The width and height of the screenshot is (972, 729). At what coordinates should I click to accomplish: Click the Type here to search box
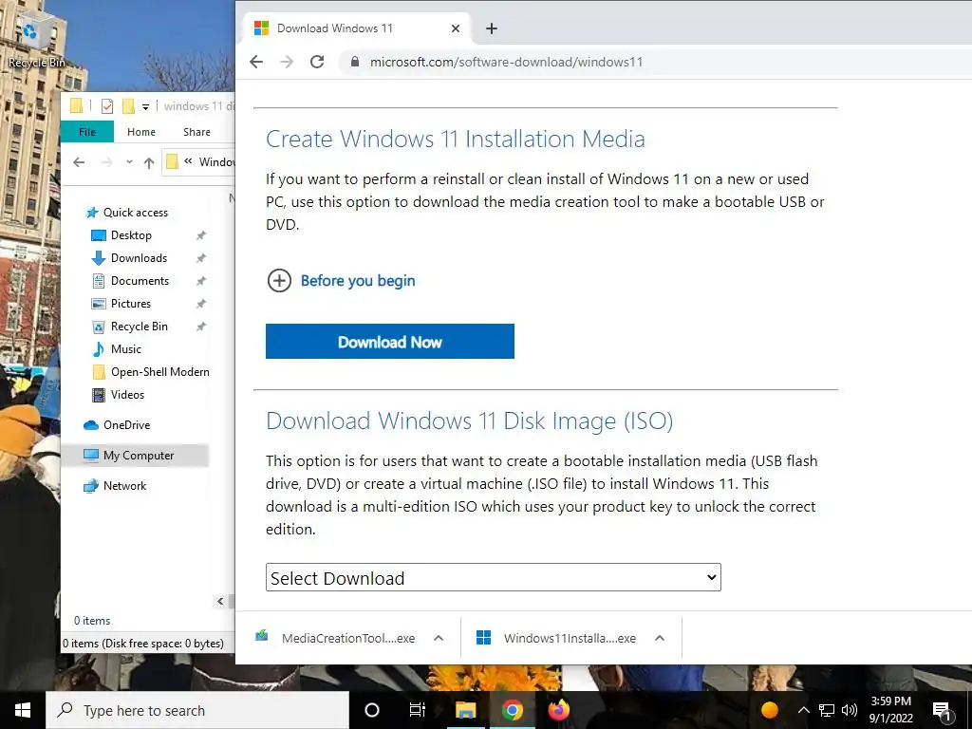click(x=197, y=710)
